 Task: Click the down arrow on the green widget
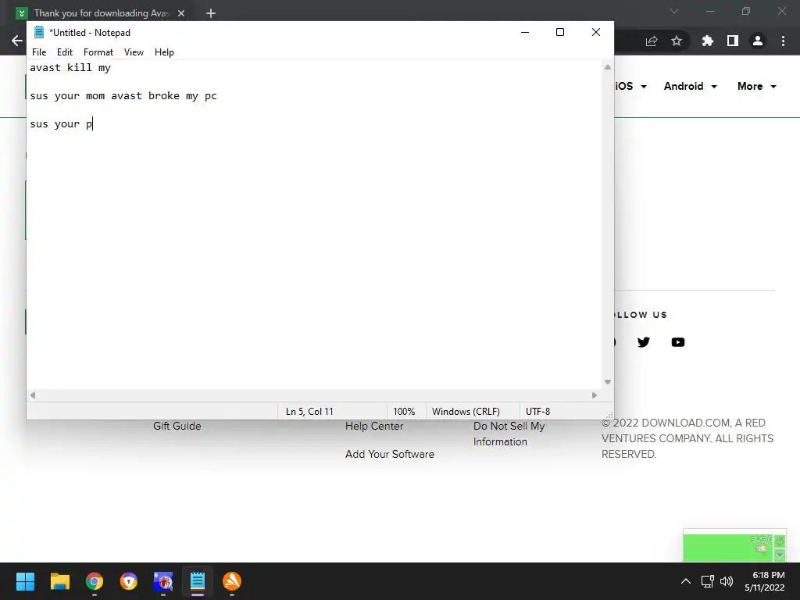click(780, 555)
